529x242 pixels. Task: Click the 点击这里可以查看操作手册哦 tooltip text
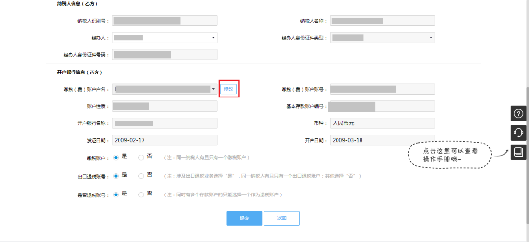pyautogui.click(x=450, y=155)
